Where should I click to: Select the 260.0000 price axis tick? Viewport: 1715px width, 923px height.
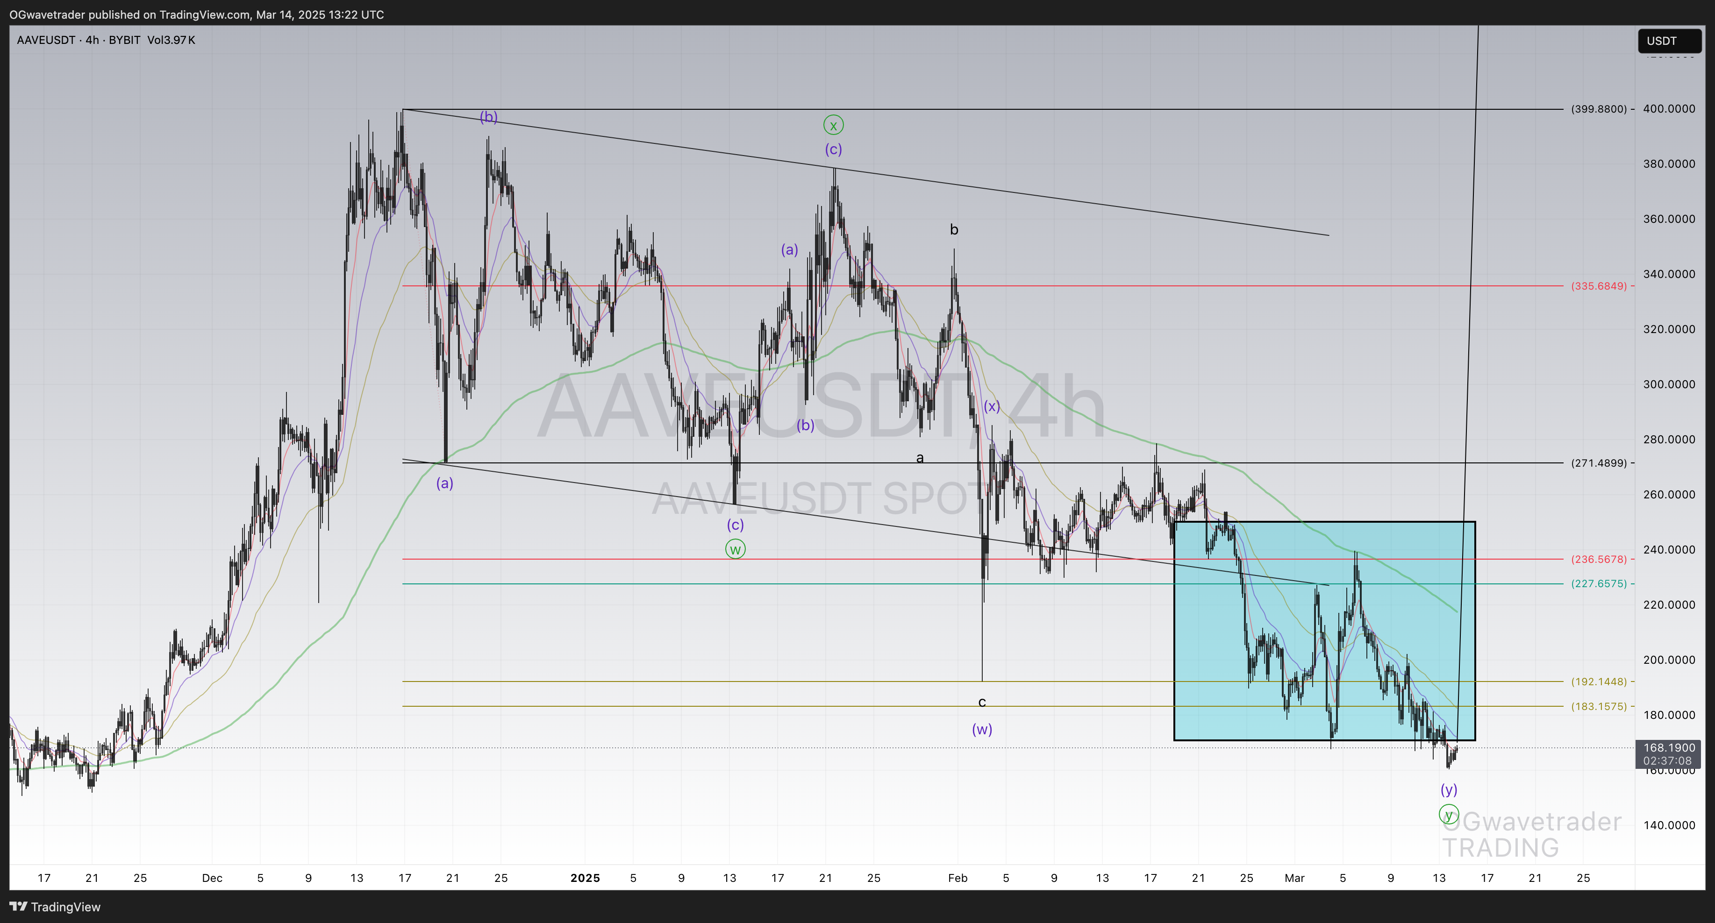(1669, 495)
